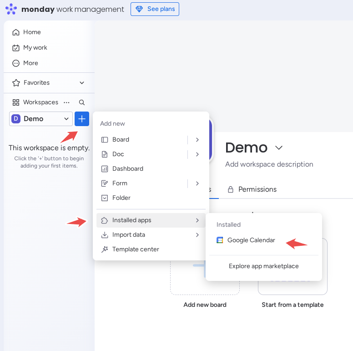Click the diamond icon in See plans
The height and width of the screenshot is (351, 353).
(139, 9)
